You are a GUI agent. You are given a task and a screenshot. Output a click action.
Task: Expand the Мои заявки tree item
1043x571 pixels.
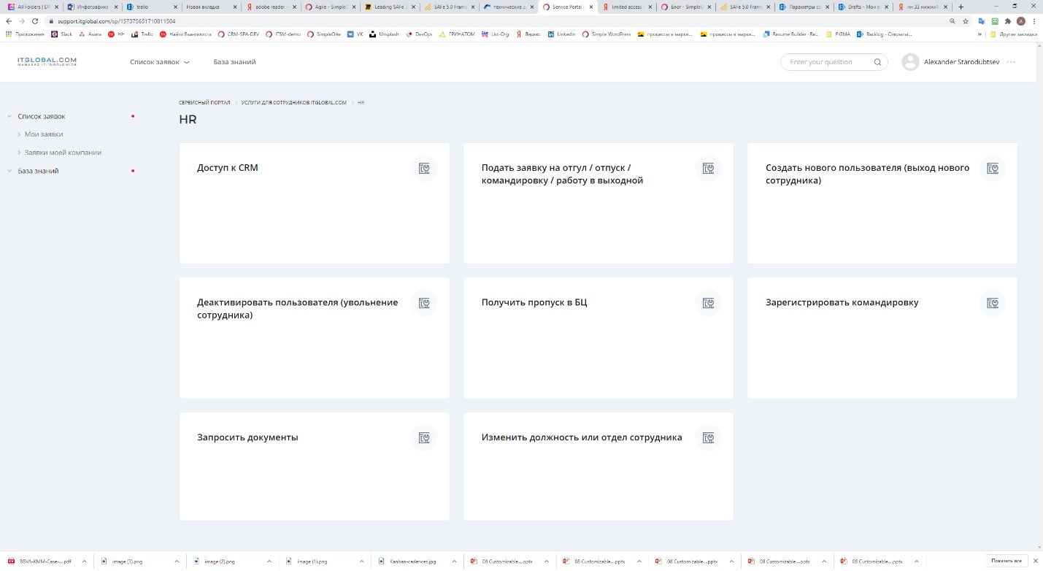(x=19, y=134)
